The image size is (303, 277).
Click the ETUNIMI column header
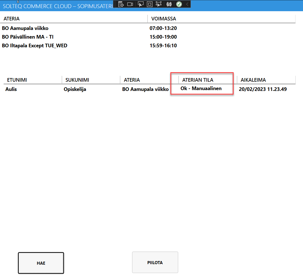coord(17,80)
